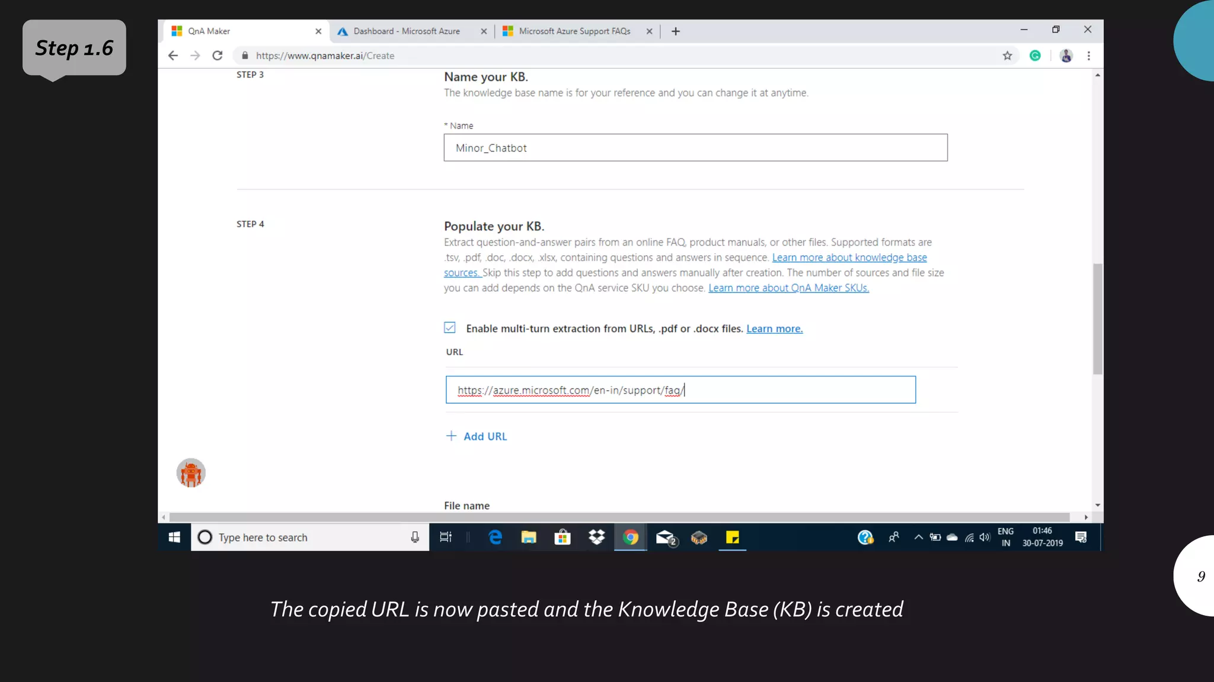Open the Grammarly extension icon
Screen dimensions: 1214x682
point(1035,56)
